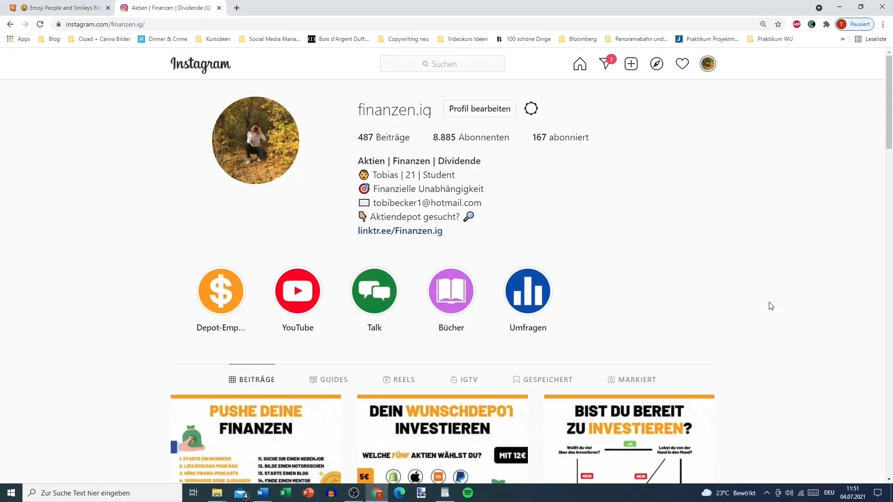The image size is (893, 502).
Task: Click the settings gear icon on profile
Action: 531,108
